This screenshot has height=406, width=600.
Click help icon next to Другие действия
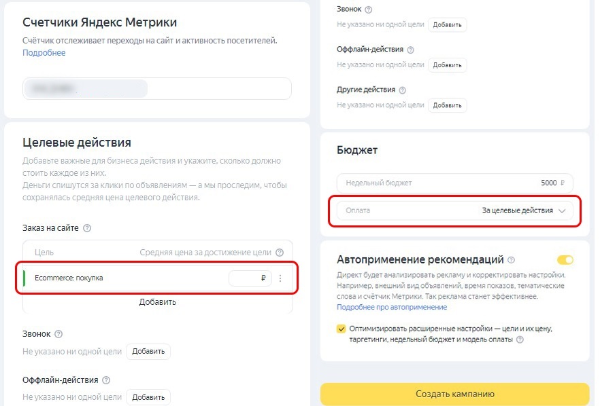[x=403, y=90]
